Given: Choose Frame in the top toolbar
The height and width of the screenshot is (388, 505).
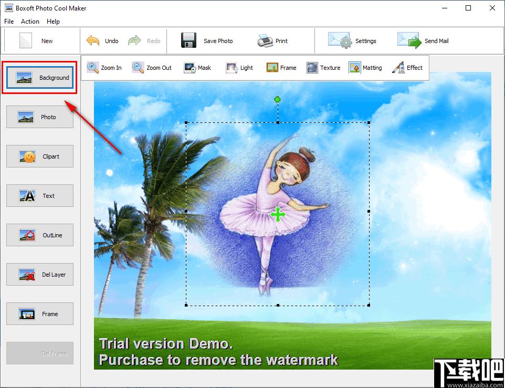Looking at the screenshot, I should click(281, 68).
